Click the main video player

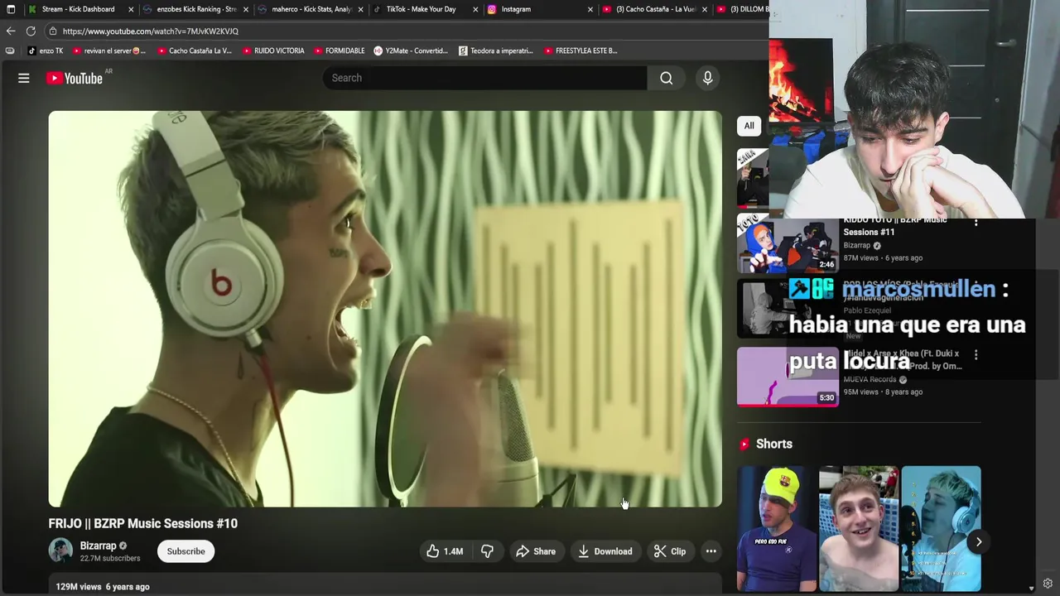tap(385, 309)
